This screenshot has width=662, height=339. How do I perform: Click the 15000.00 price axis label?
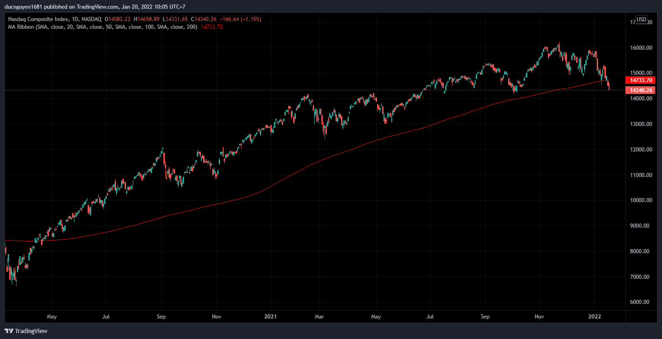pyautogui.click(x=640, y=73)
